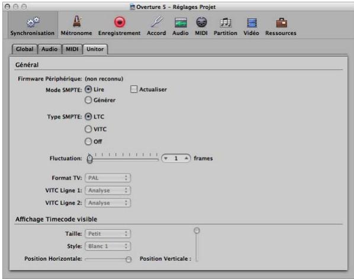Screen dimensions: 354x279
Task: Switch to the MIDI sub-tab
Action: [x=72, y=49]
